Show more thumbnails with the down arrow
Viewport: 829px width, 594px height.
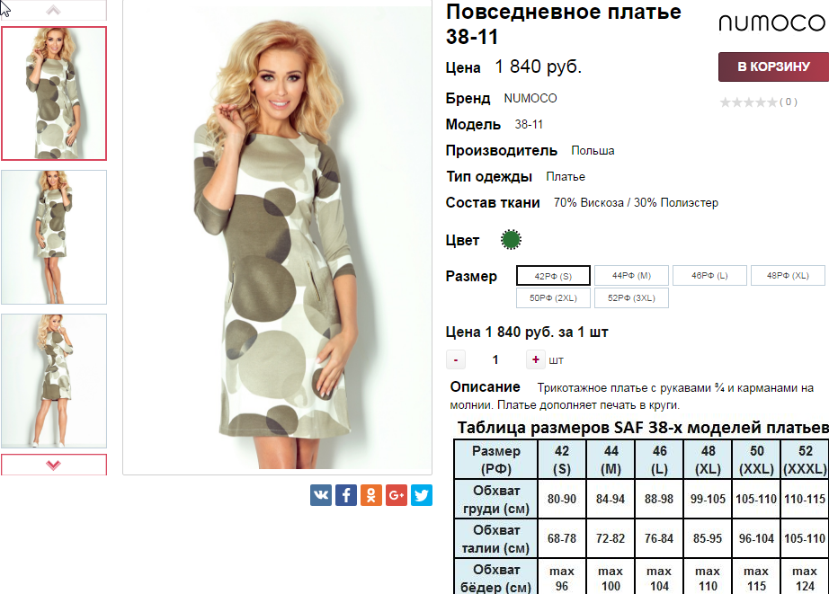[53, 465]
